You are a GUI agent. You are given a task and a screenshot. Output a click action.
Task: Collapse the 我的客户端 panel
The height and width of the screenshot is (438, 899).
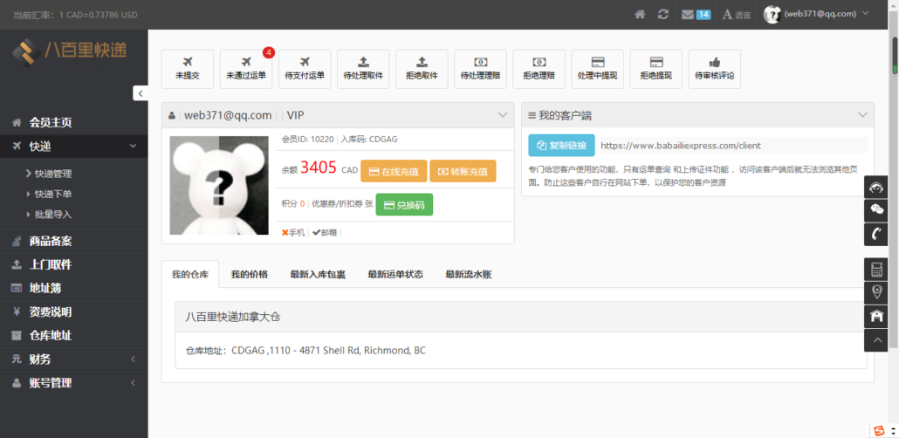[862, 115]
